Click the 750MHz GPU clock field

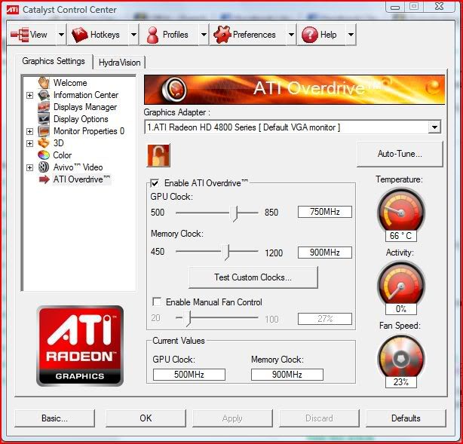[325, 212]
